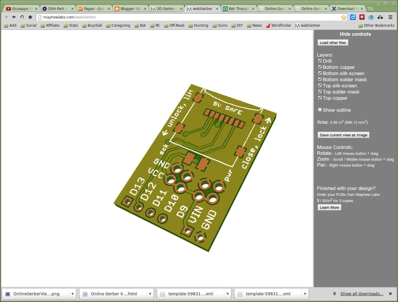398x302 pixels.
Task: Open the Other Bookmarks folder
Action: (x=376, y=25)
